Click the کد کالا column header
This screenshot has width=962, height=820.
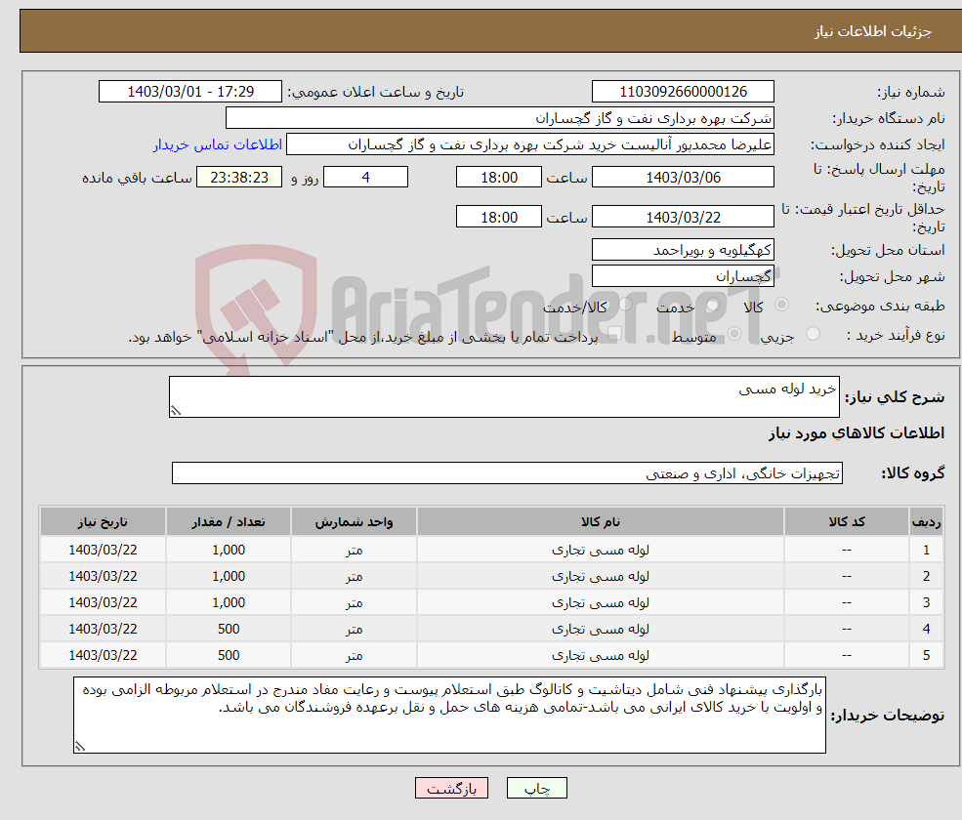point(847,522)
